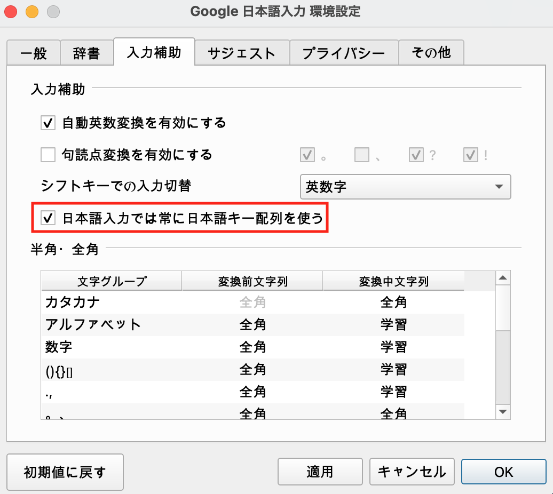Click ., row 変換前文字列 cell 全角
The height and width of the screenshot is (494, 553).
[x=252, y=392]
